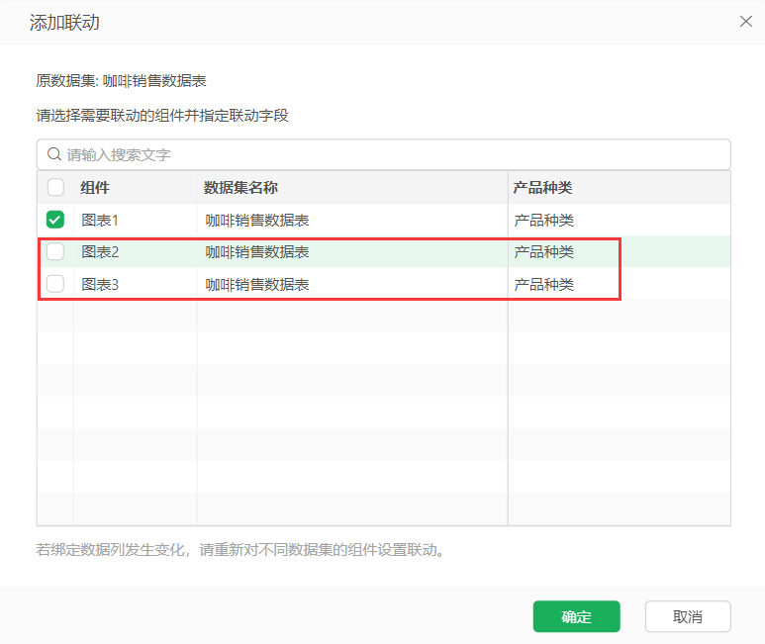The height and width of the screenshot is (644, 765).
Task: Select the 图表3 component name
Action: pos(100,284)
